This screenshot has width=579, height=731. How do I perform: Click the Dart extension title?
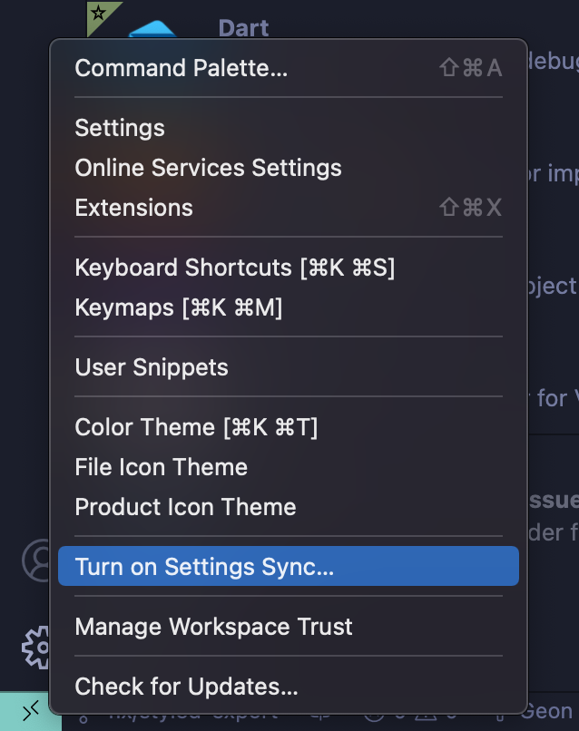pos(243,28)
